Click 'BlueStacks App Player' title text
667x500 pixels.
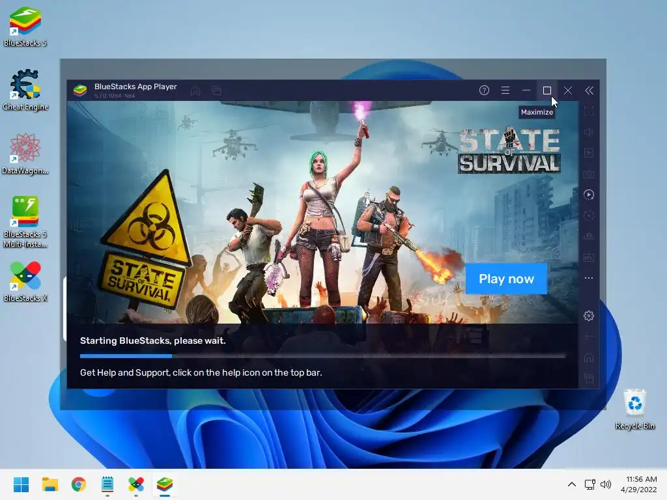click(x=135, y=87)
